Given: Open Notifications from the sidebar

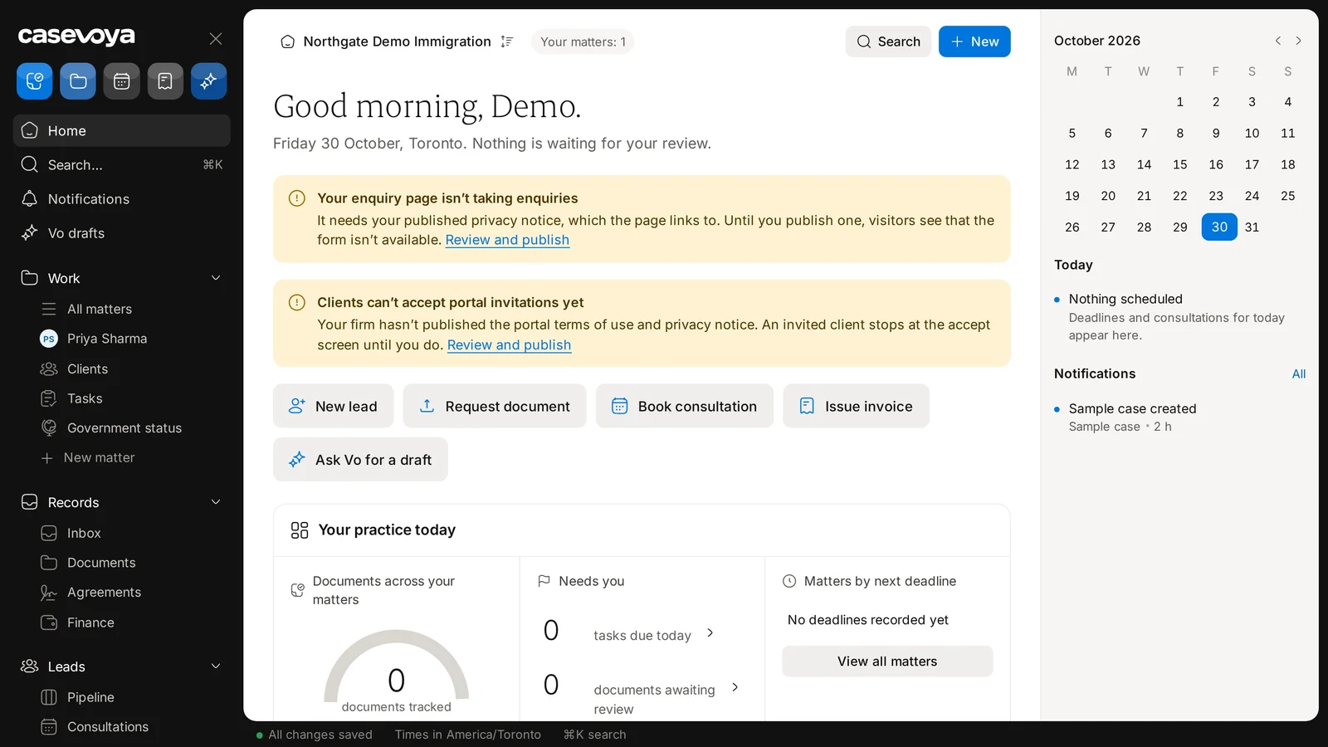Looking at the screenshot, I should coord(122,199).
